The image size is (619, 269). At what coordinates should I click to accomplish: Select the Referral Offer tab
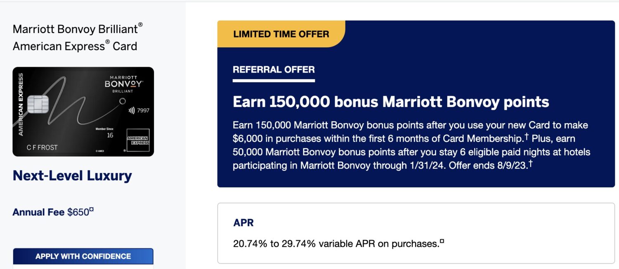(x=274, y=70)
